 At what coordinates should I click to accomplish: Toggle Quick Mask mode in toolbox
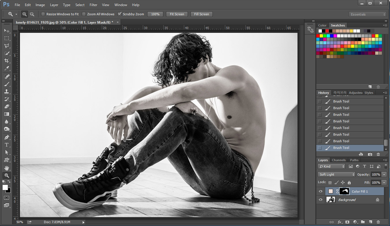point(6,198)
